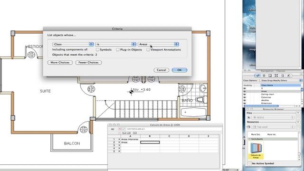Confirm the Criteria dialog with OK
This screenshot has height=171, width=304.
click(180, 70)
